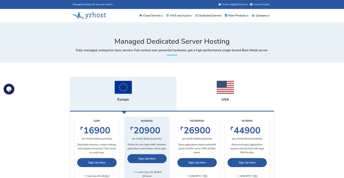The width and height of the screenshot is (344, 178).
Task: Click the 'Managed hosting, the way you want it' tagline
Action: point(93,4)
